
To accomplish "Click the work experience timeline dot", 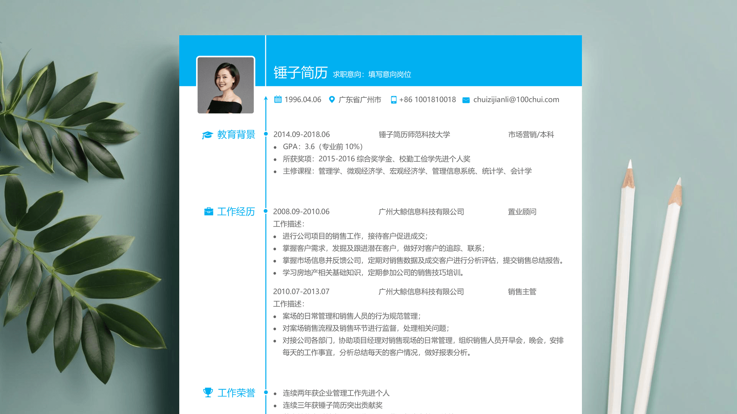I will pos(266,211).
